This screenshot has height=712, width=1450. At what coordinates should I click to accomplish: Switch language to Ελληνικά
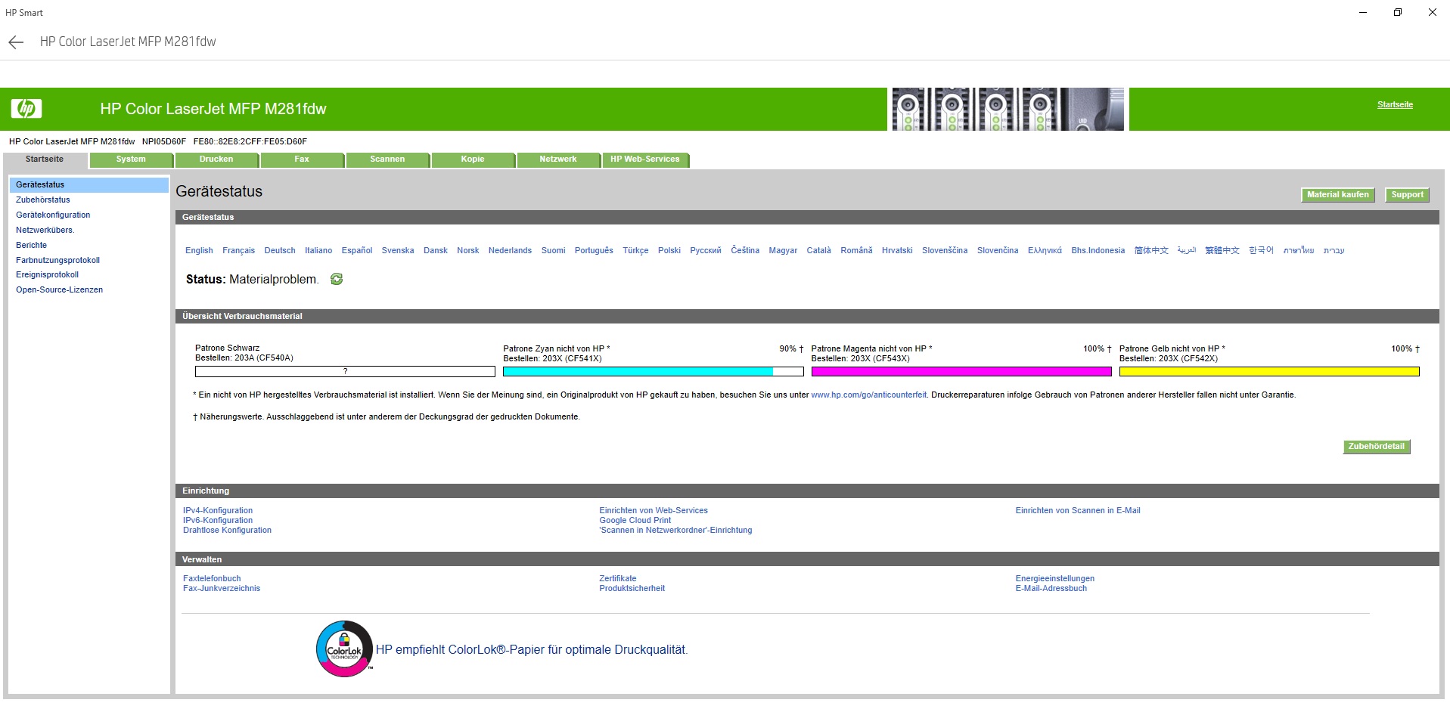1045,250
